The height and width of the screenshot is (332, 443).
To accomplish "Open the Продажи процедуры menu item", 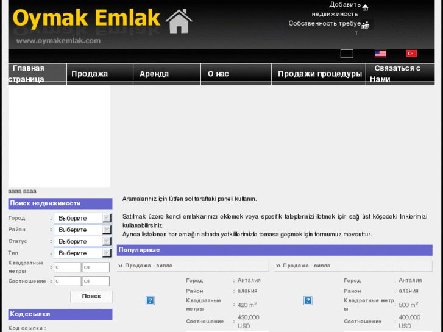I will click(319, 74).
